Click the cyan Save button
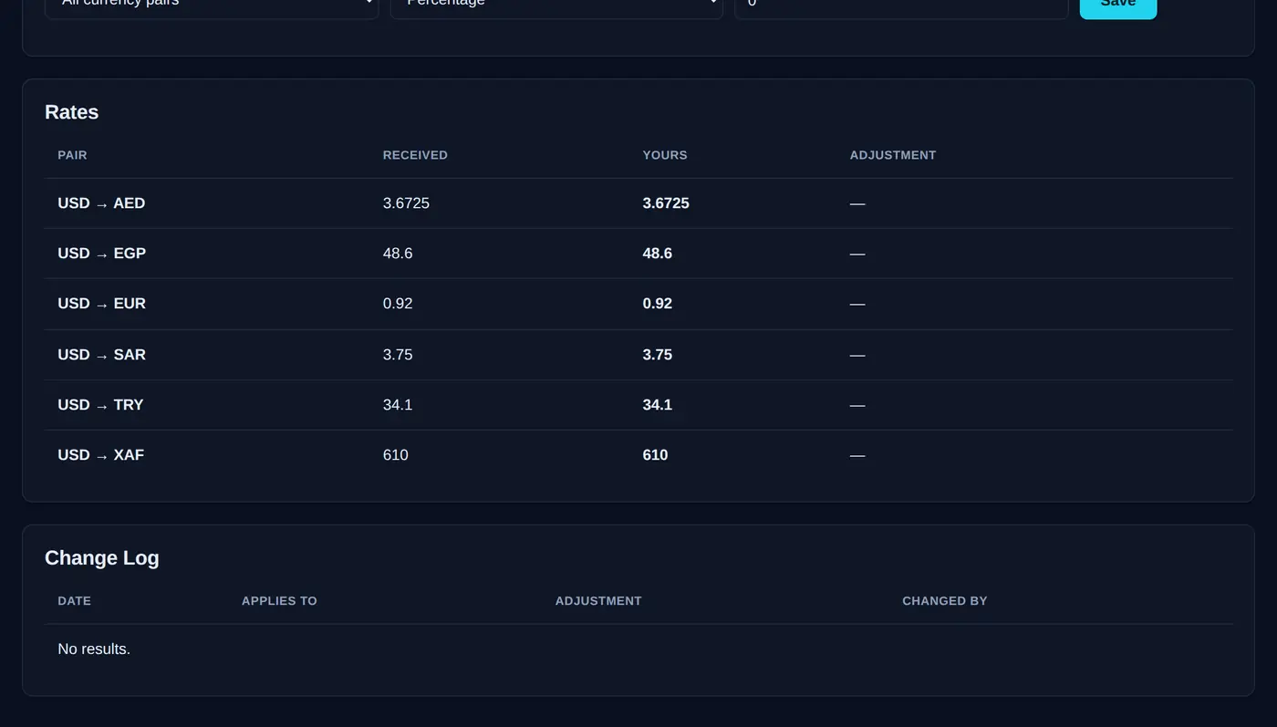The height and width of the screenshot is (727, 1277). pos(1118,7)
